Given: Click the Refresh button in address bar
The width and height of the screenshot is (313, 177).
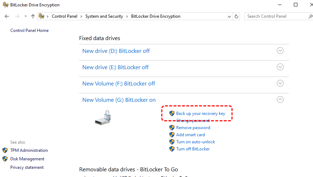Looking at the screenshot, I should (x=237, y=16).
